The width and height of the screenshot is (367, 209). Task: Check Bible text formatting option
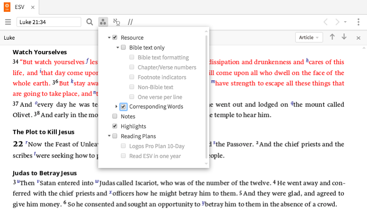coord(132,57)
